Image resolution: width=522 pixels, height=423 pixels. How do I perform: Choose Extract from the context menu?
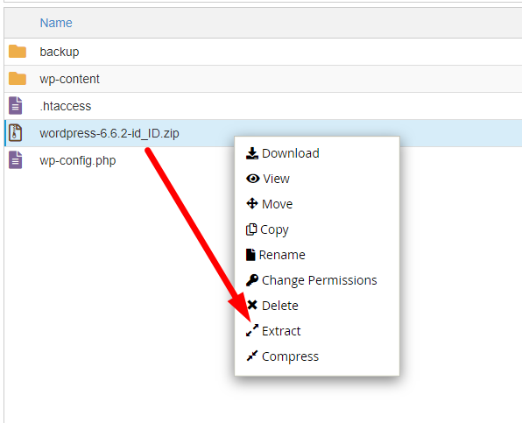281,331
